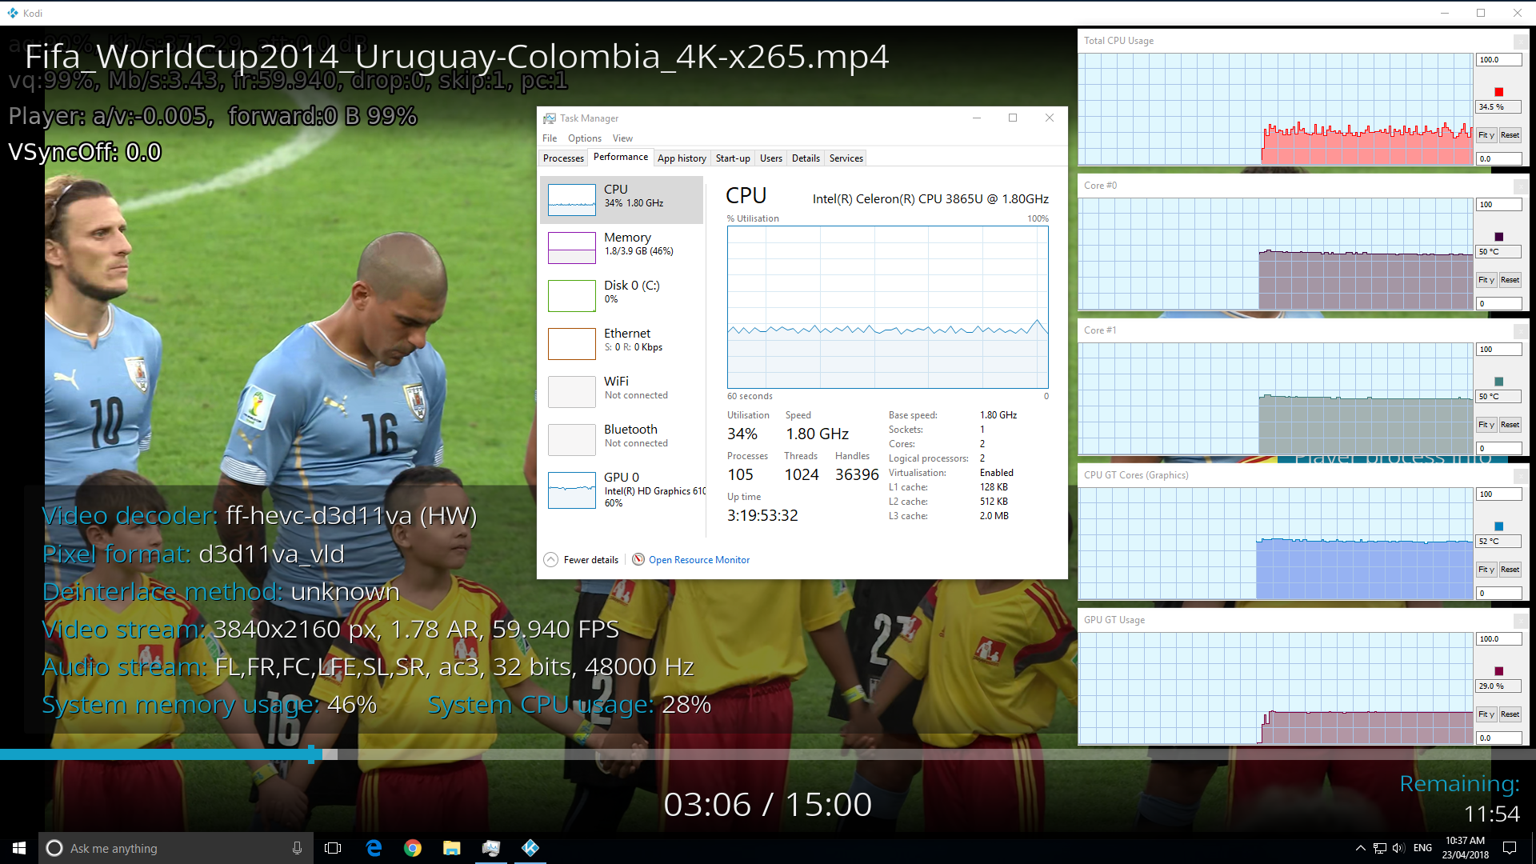Click Fit y in CPU GT Cores graph
1536x864 pixels.
[x=1486, y=570]
